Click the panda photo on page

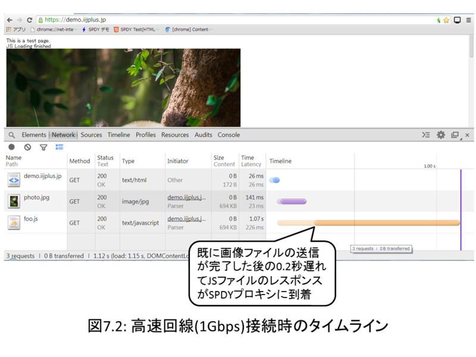click(123, 87)
